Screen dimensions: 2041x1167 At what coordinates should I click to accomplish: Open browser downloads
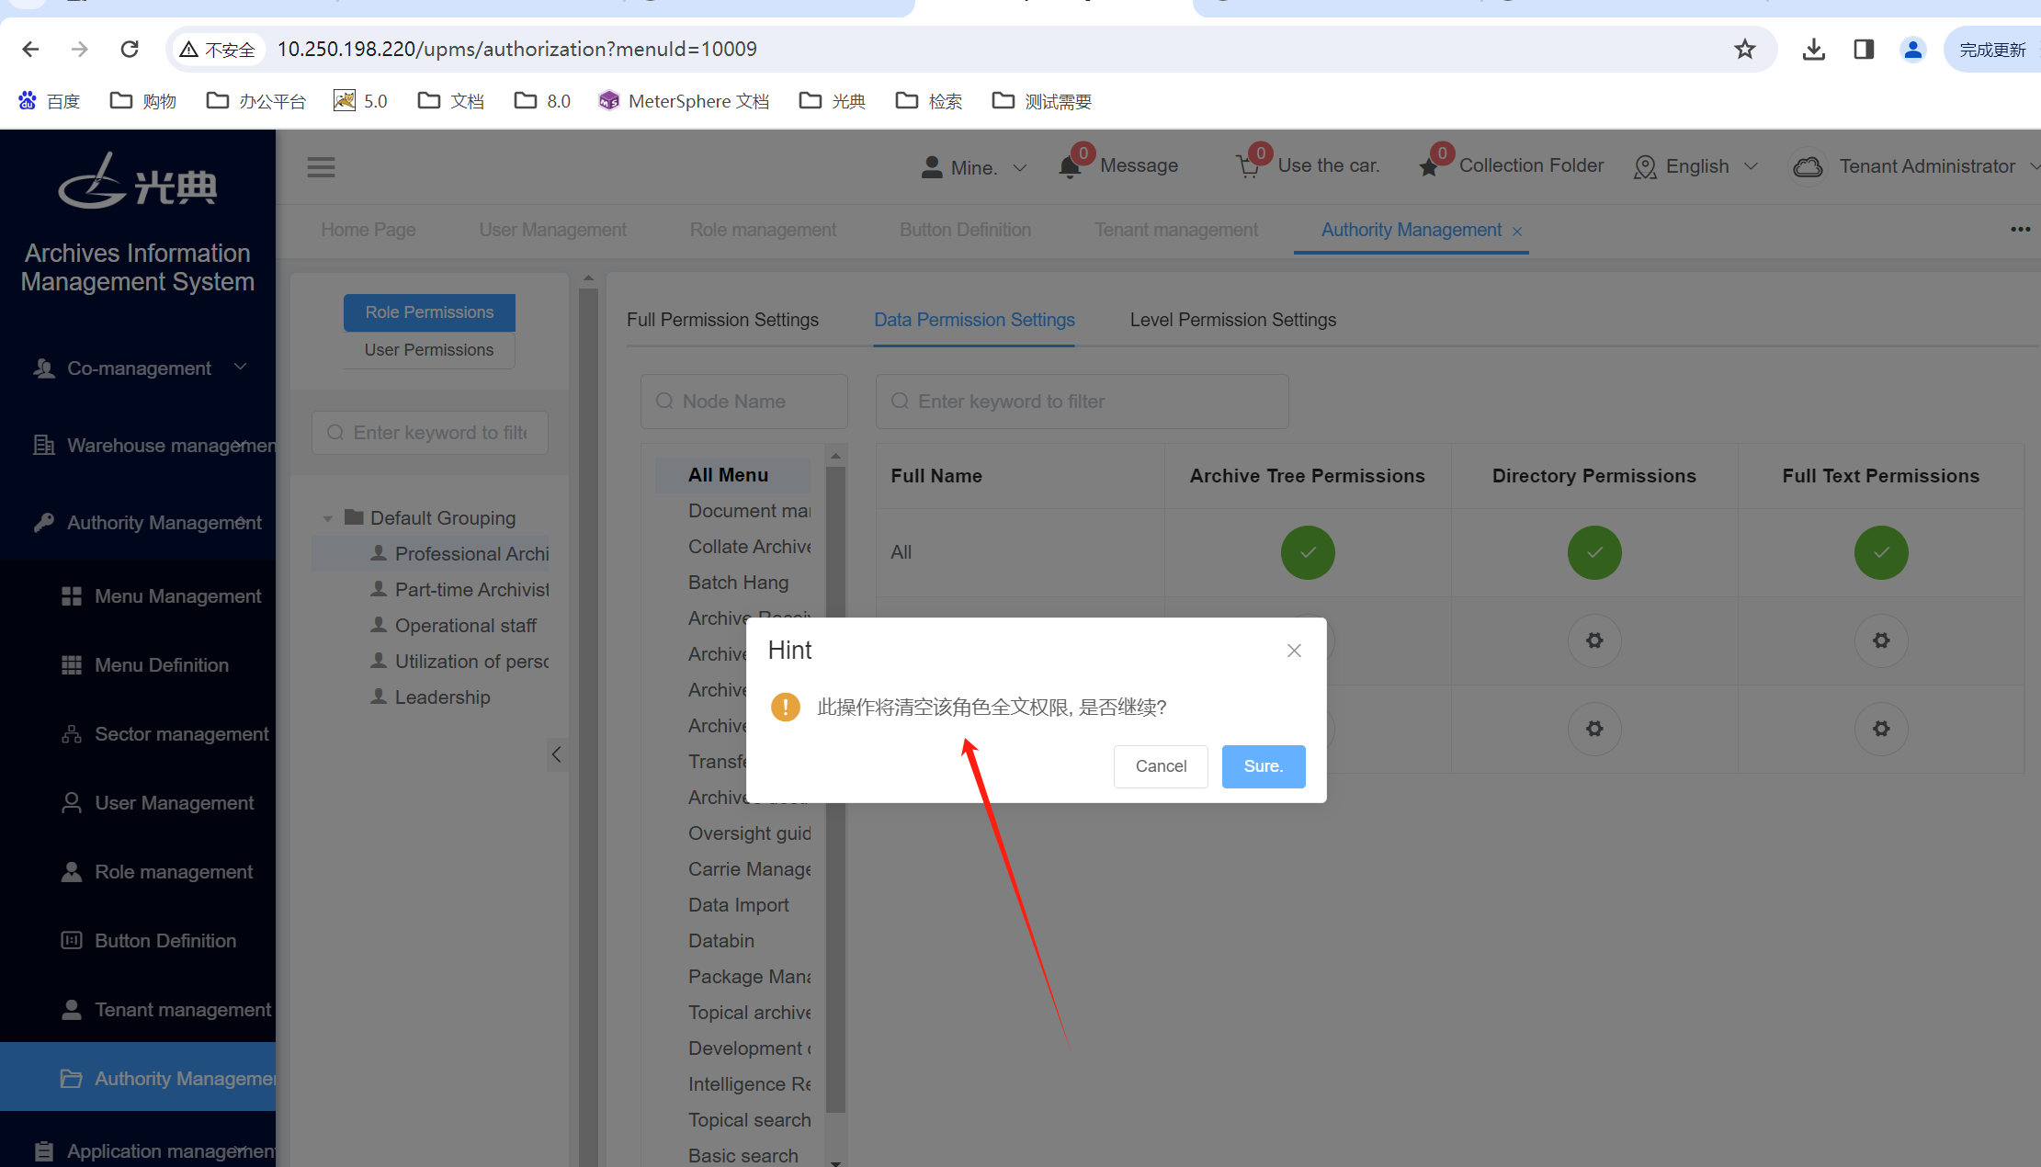coord(1814,49)
